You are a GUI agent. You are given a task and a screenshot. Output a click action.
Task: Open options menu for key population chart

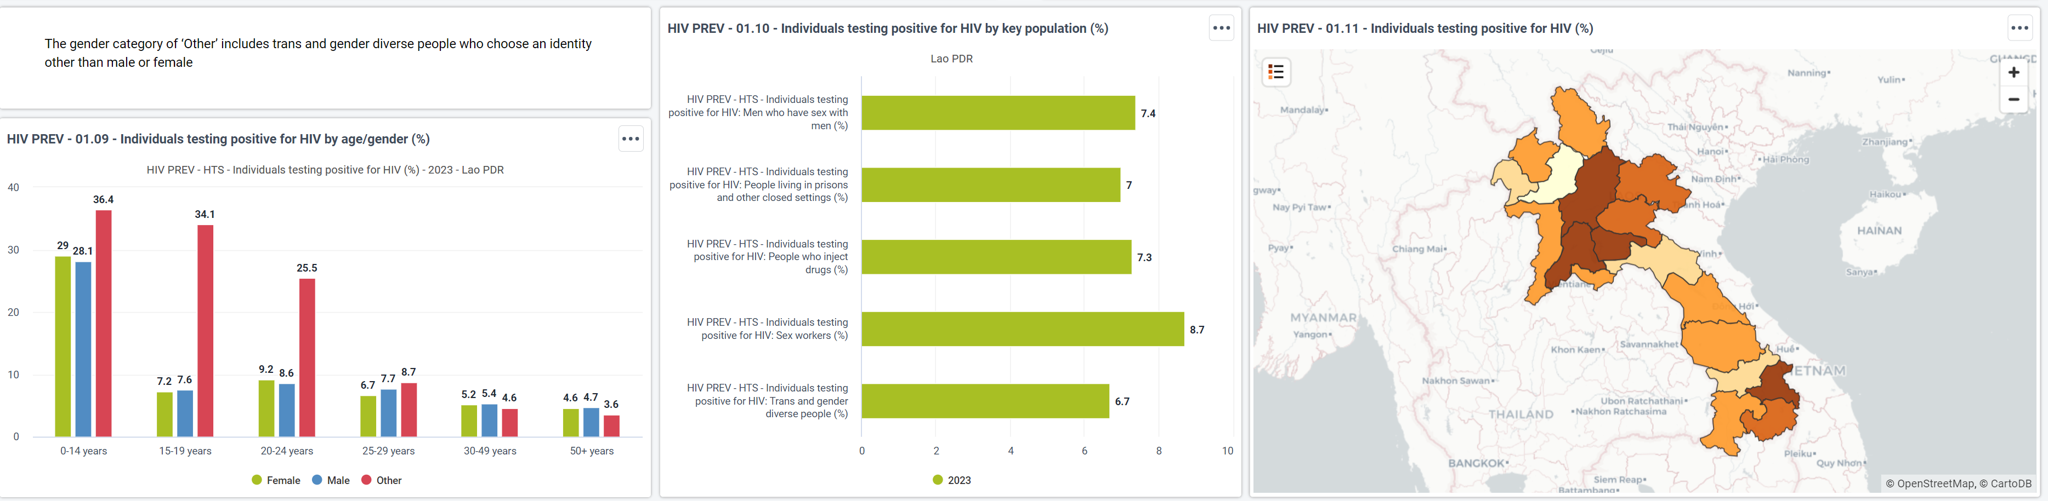click(1221, 28)
